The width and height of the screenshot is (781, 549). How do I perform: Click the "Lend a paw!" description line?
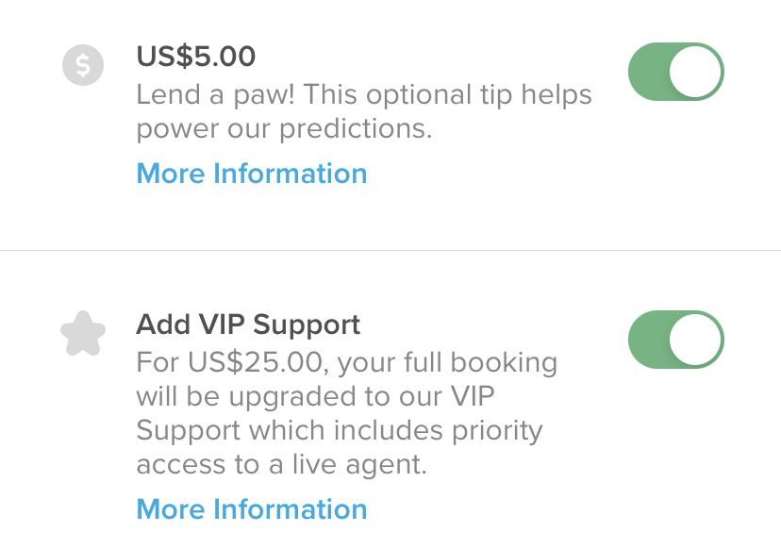click(364, 95)
